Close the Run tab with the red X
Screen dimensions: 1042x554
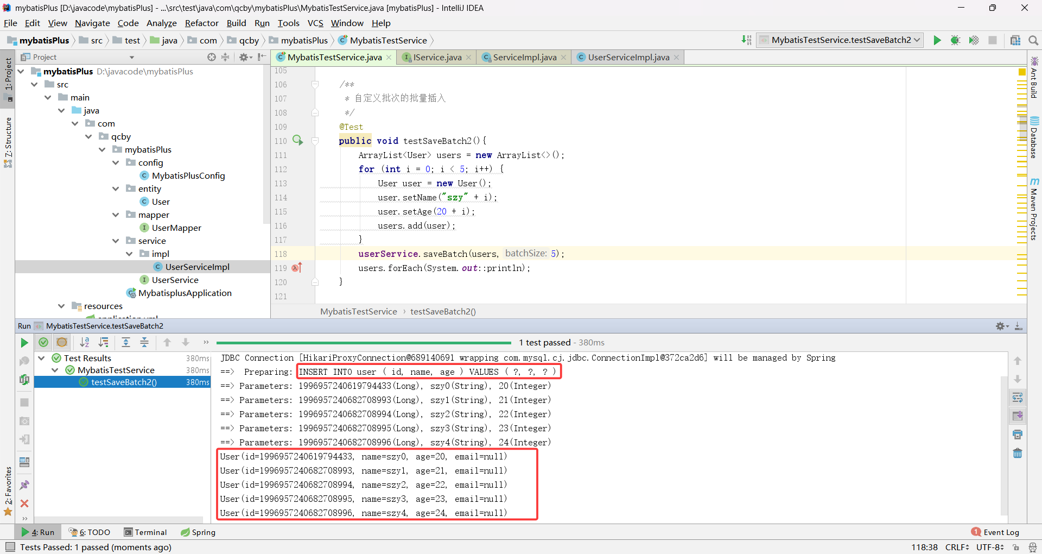tap(24, 503)
